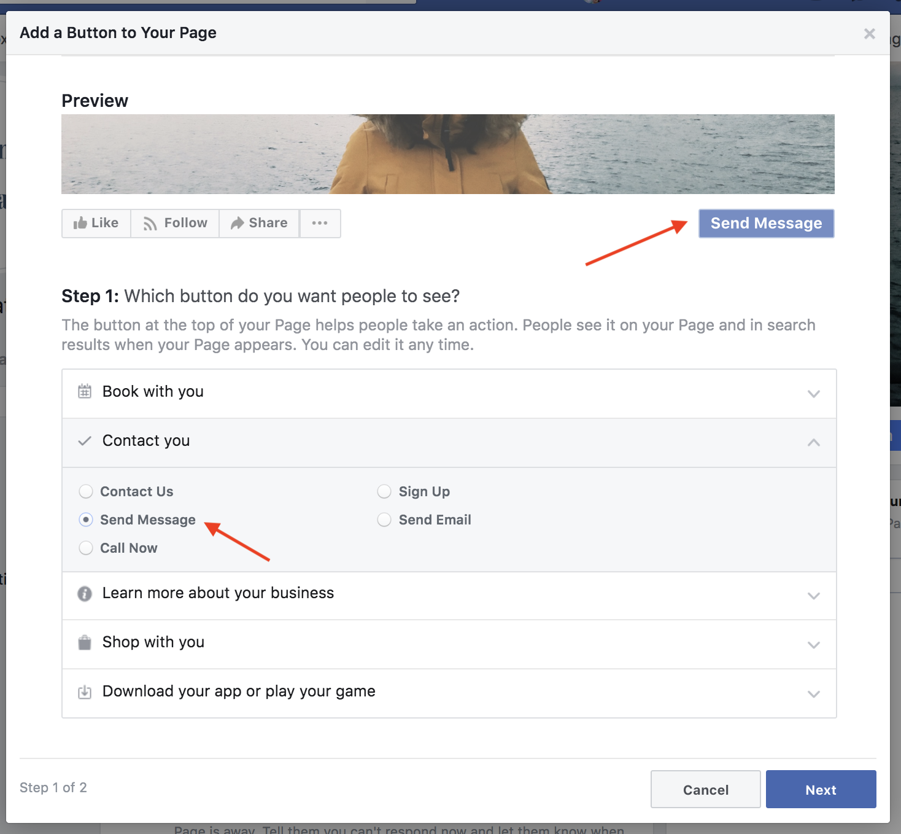901x834 pixels.
Task: Click the cover photo in the preview
Action: [x=447, y=154]
